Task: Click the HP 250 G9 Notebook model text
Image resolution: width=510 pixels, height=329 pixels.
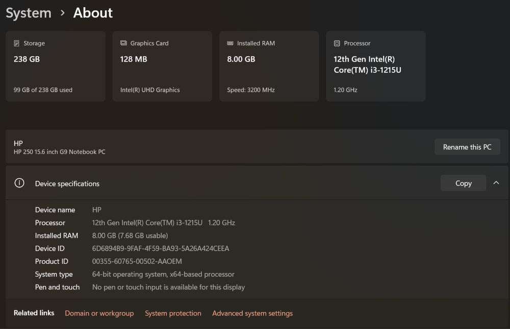Action: (60, 152)
